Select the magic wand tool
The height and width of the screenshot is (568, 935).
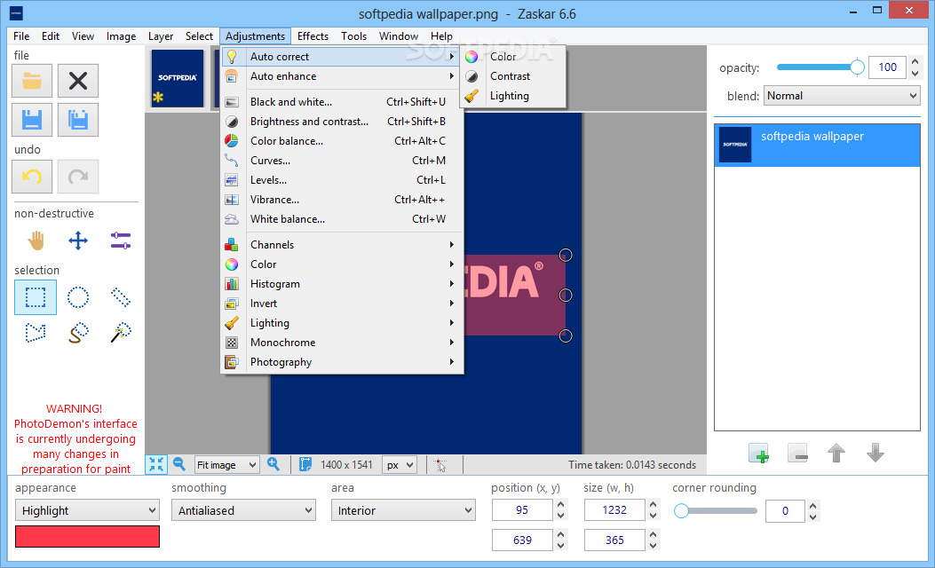(x=121, y=333)
